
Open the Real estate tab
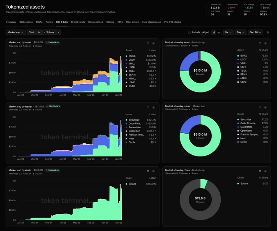point(132,22)
